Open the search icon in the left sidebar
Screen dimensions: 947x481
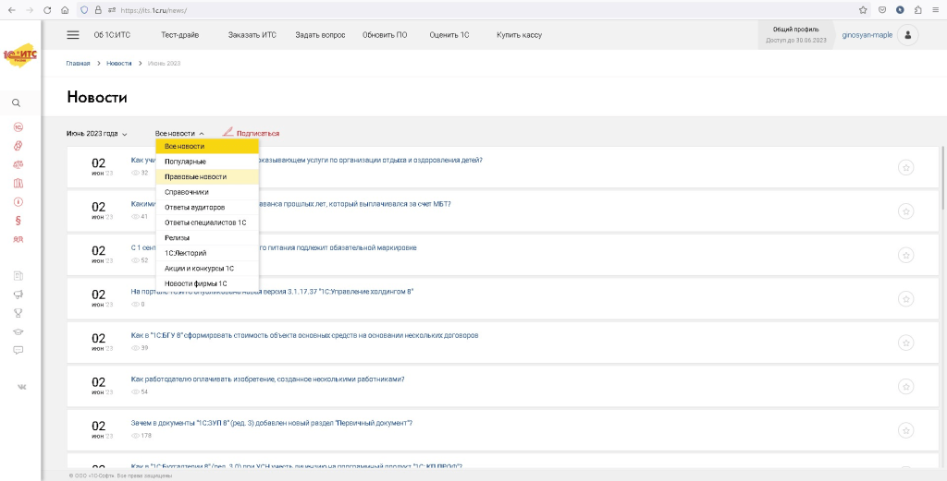click(x=17, y=103)
